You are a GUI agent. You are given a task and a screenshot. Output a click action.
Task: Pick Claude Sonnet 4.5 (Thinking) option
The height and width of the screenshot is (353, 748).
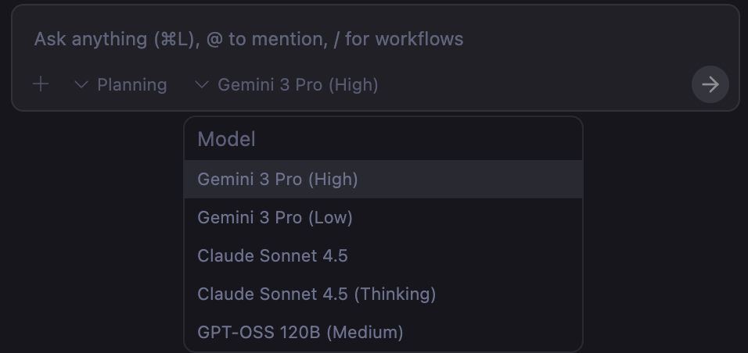316,294
